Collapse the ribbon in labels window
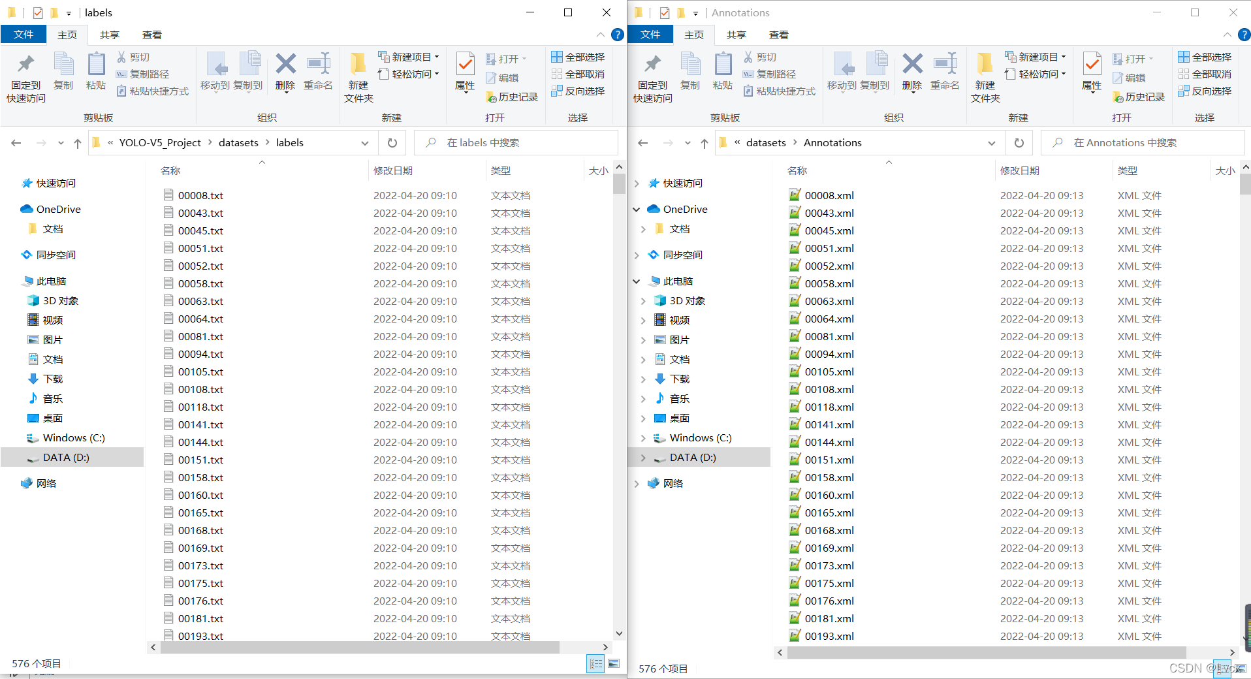Image resolution: width=1251 pixels, height=679 pixels. tap(601, 35)
